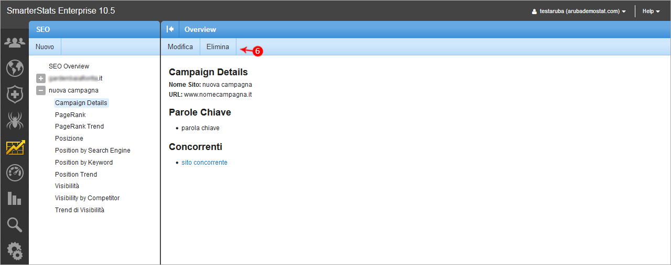Click the Campaign Details heading

tap(208, 72)
